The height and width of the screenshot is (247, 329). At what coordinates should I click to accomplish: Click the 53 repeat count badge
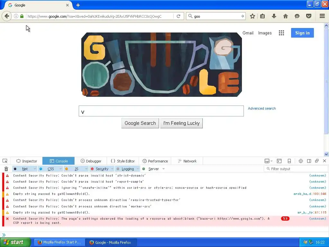(x=285, y=219)
